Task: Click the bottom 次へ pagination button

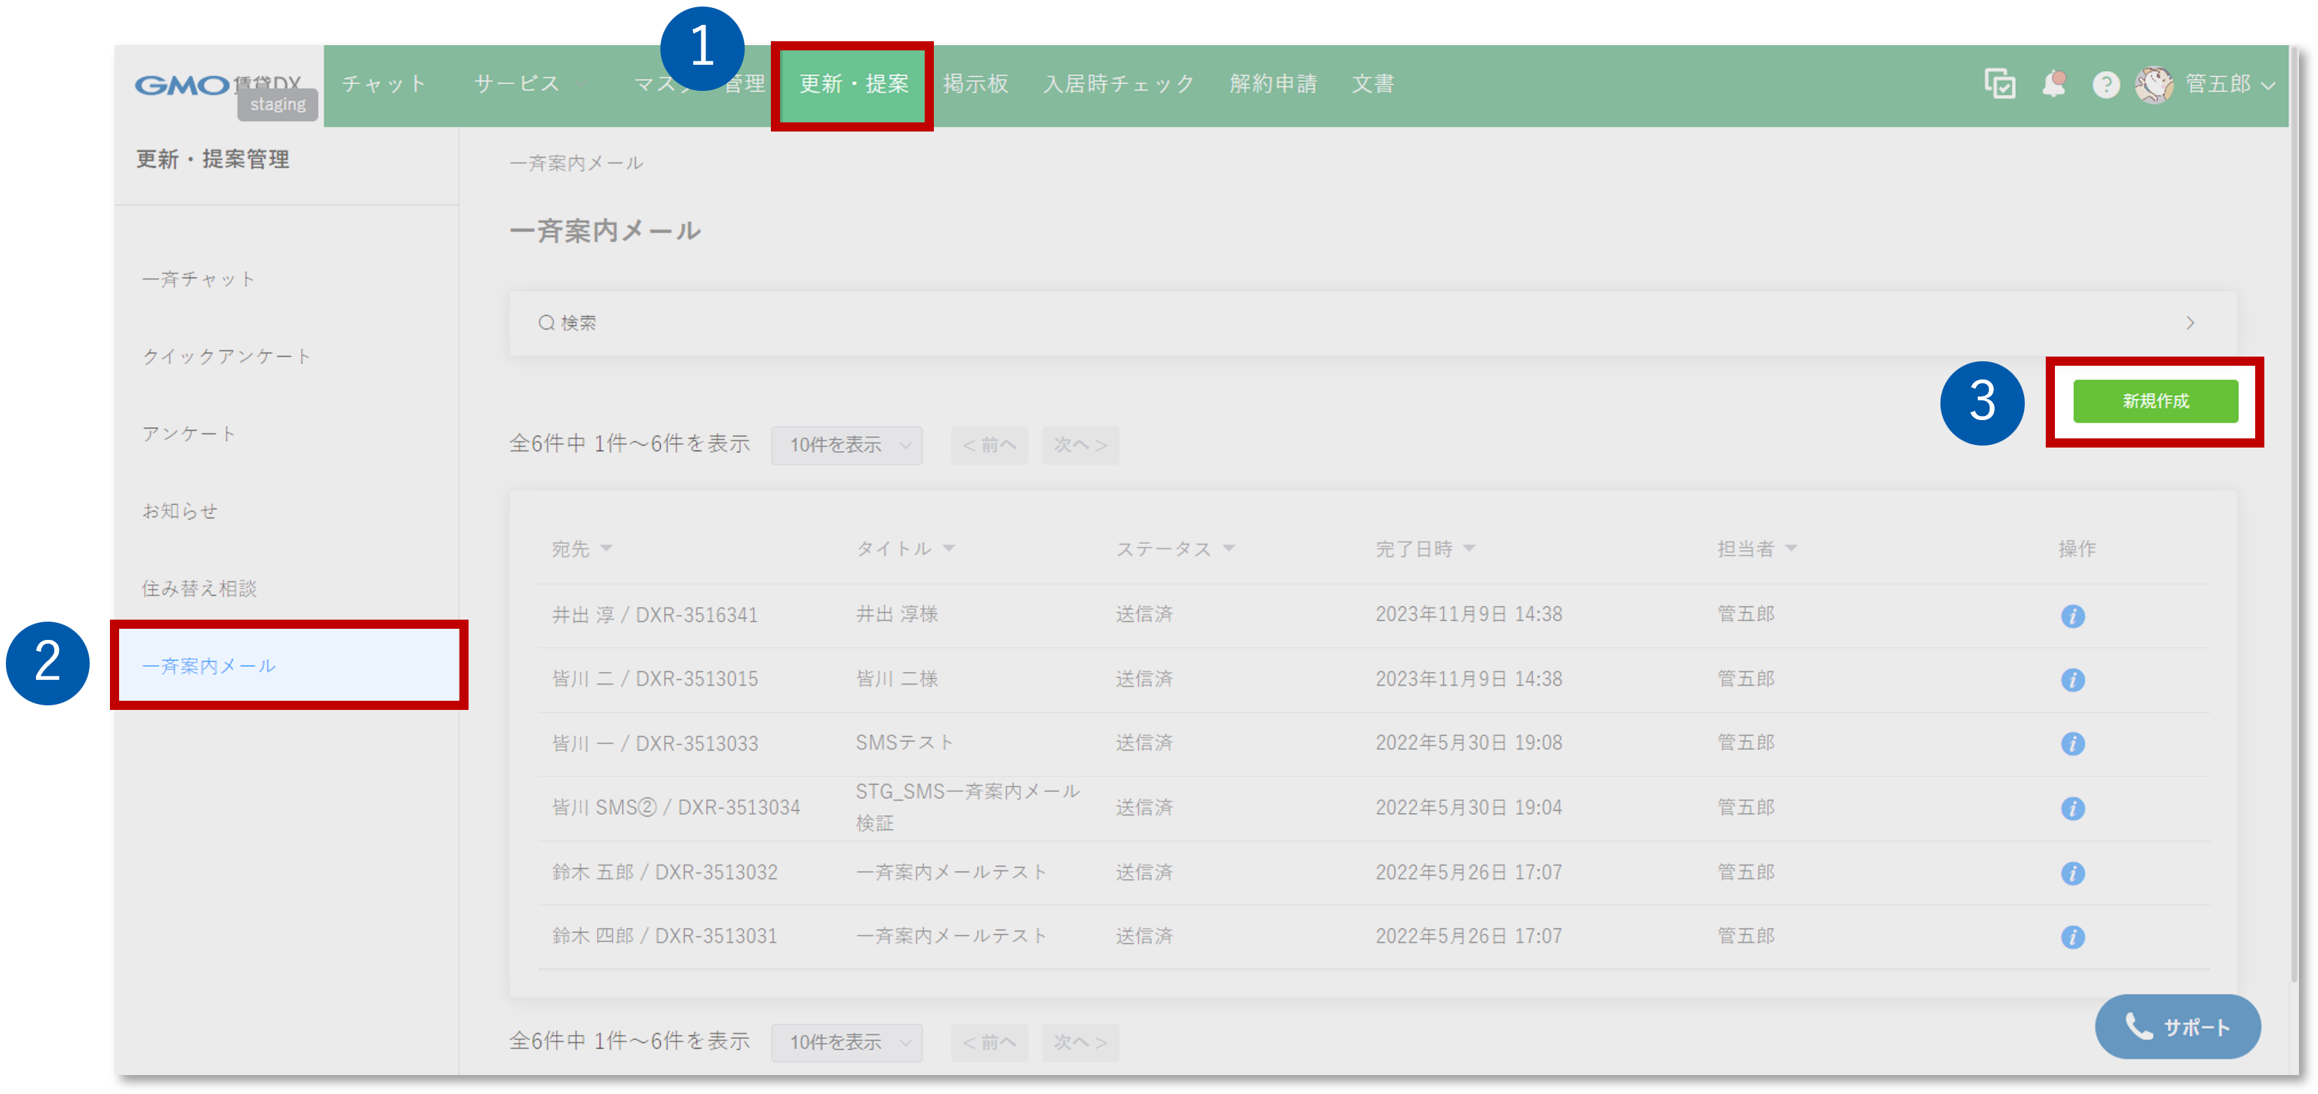Action: 1080,1042
